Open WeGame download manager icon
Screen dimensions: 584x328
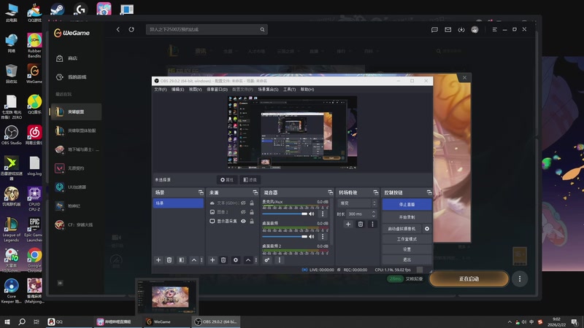click(461, 29)
